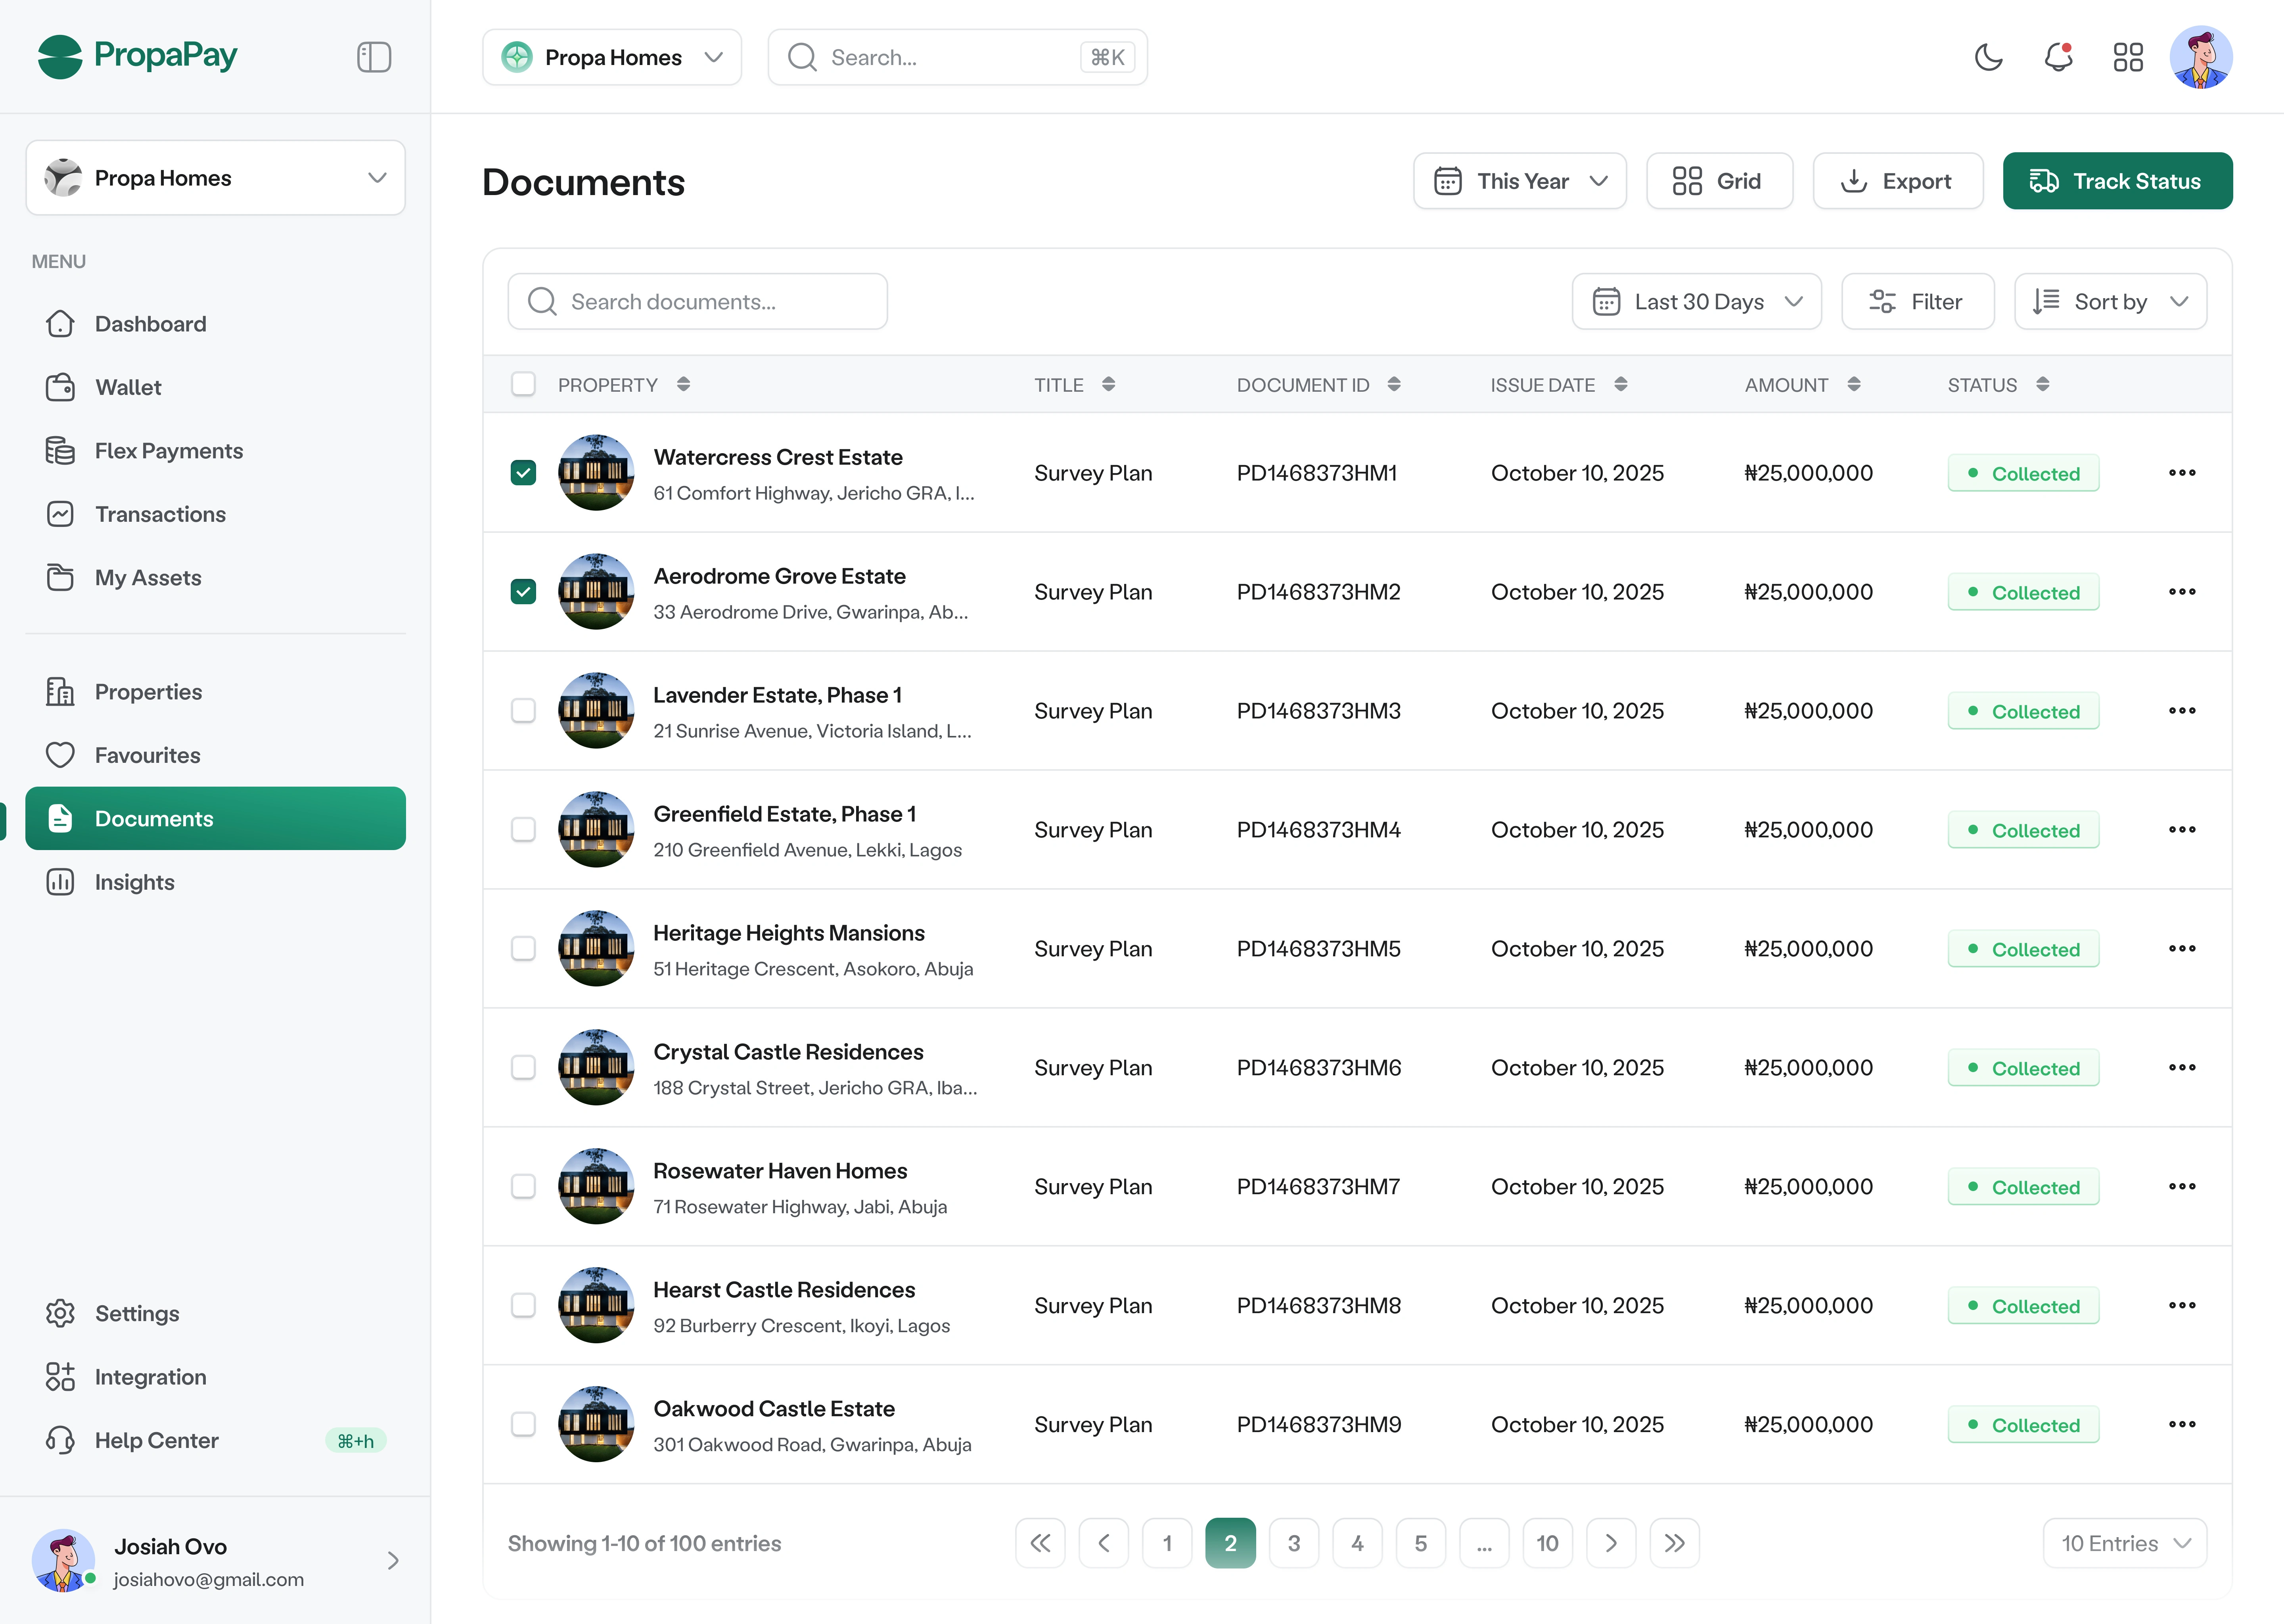Open the This Year dropdown
The image size is (2284, 1624).
click(x=1519, y=181)
